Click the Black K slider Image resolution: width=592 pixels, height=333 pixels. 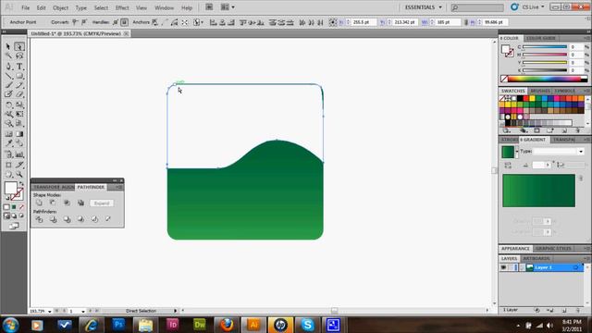coord(545,70)
